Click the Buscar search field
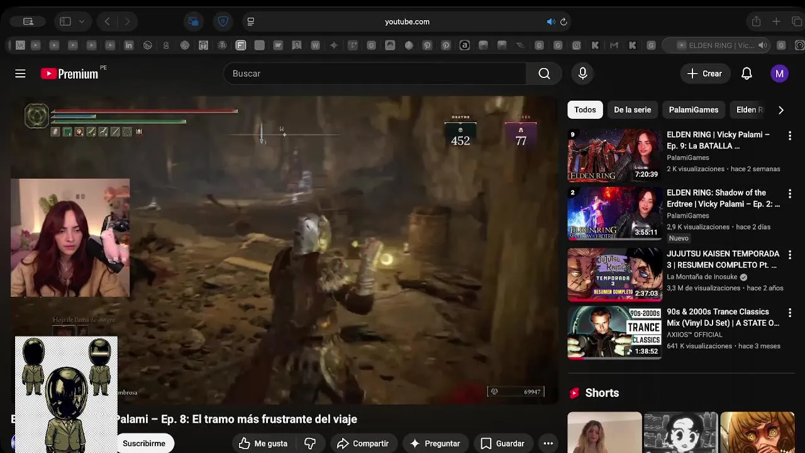 [x=374, y=74]
